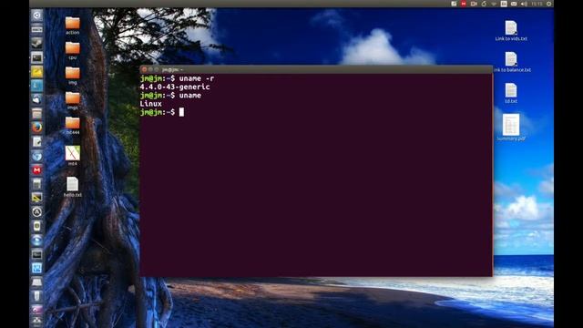Image resolution: width=583 pixels, height=328 pixels.
Task: Select the 'nc444' desktop folder
Action: pos(73,126)
